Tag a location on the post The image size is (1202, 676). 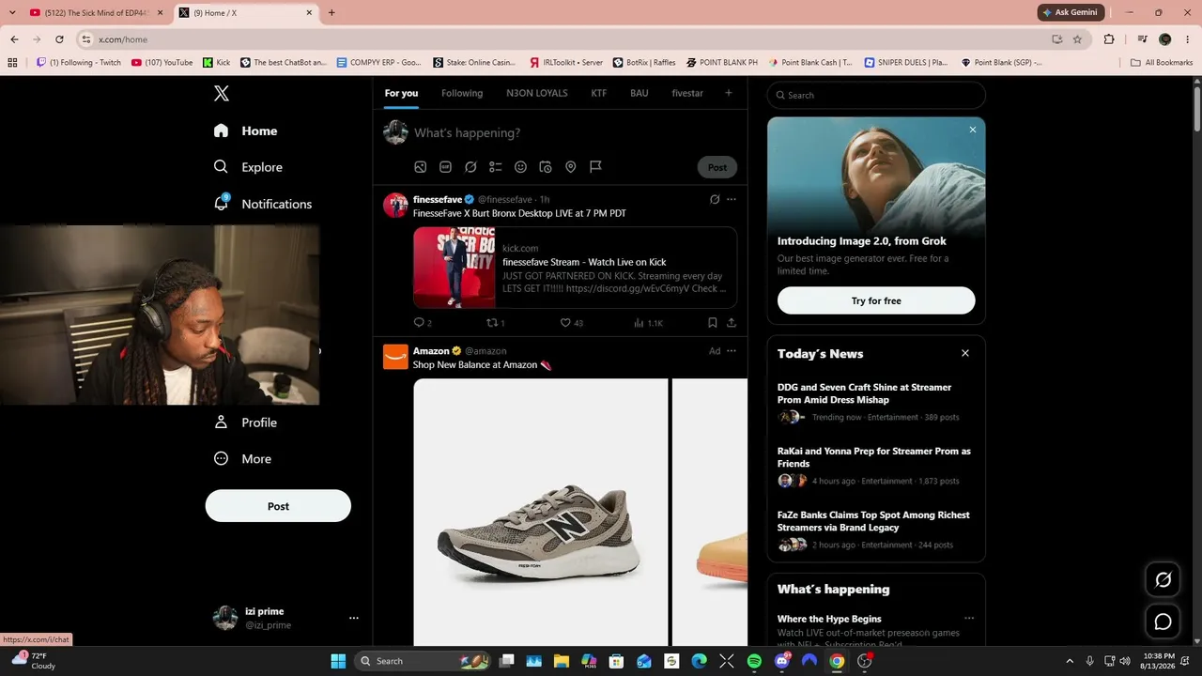[570, 167]
